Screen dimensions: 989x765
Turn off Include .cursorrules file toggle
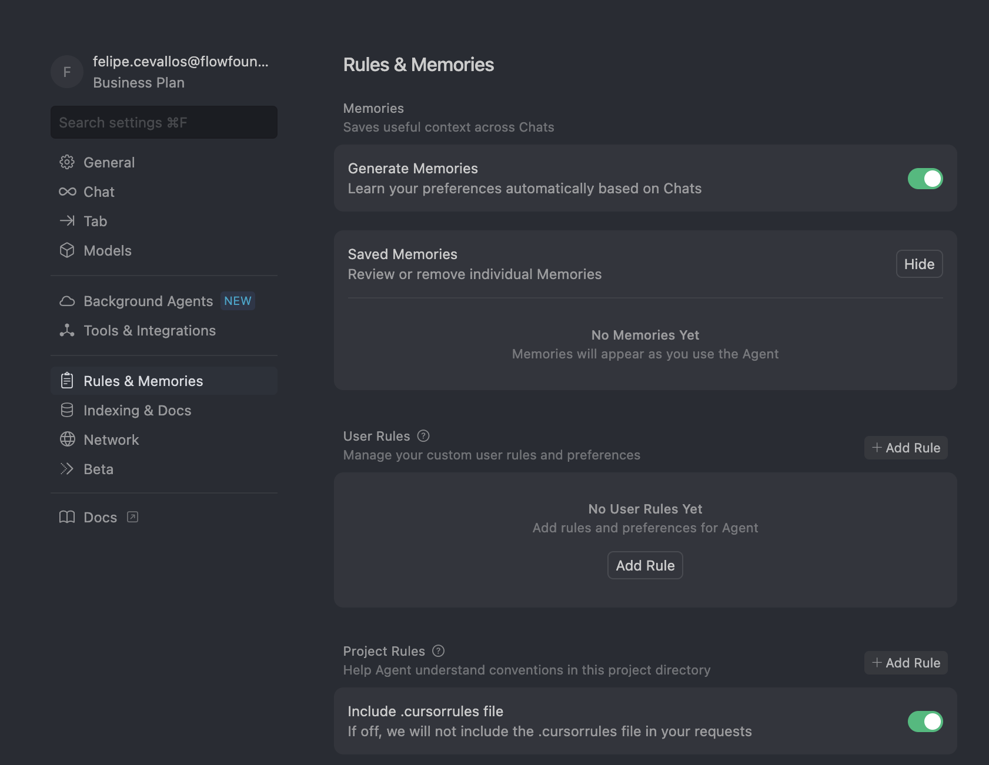(925, 722)
